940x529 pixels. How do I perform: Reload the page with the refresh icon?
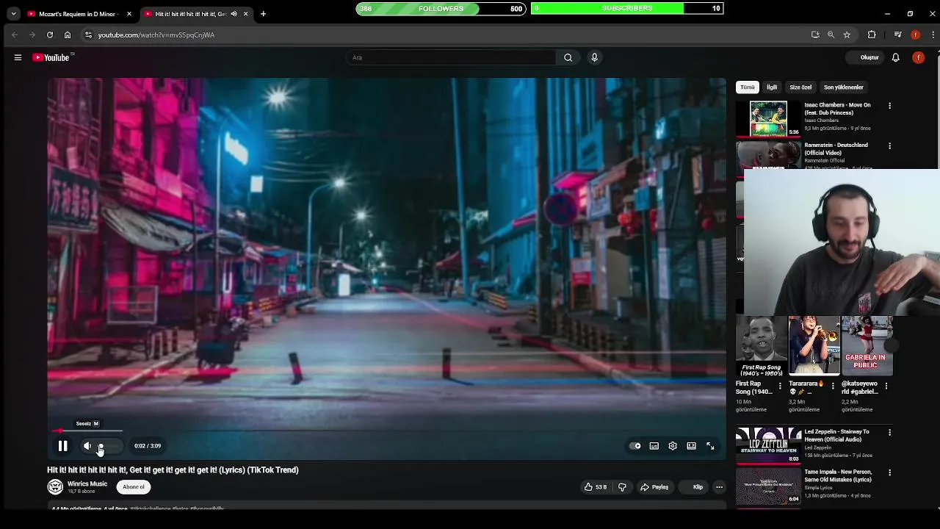coord(50,35)
